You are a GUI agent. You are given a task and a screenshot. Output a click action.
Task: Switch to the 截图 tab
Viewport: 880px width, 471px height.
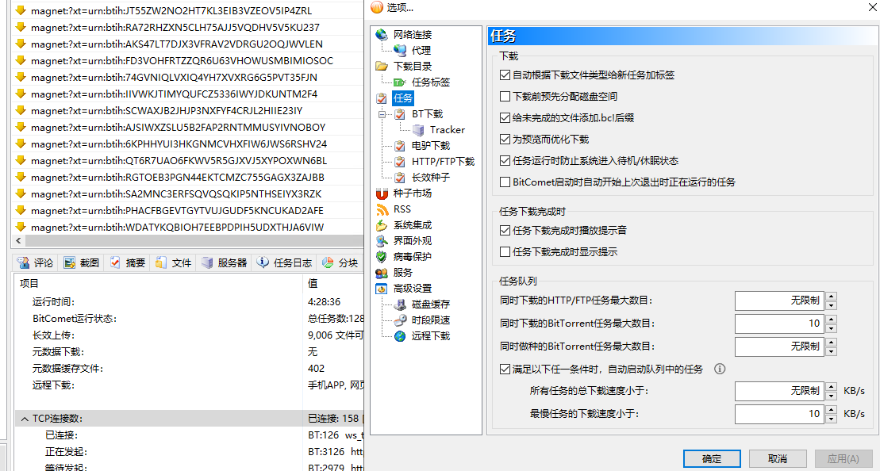[82, 262]
